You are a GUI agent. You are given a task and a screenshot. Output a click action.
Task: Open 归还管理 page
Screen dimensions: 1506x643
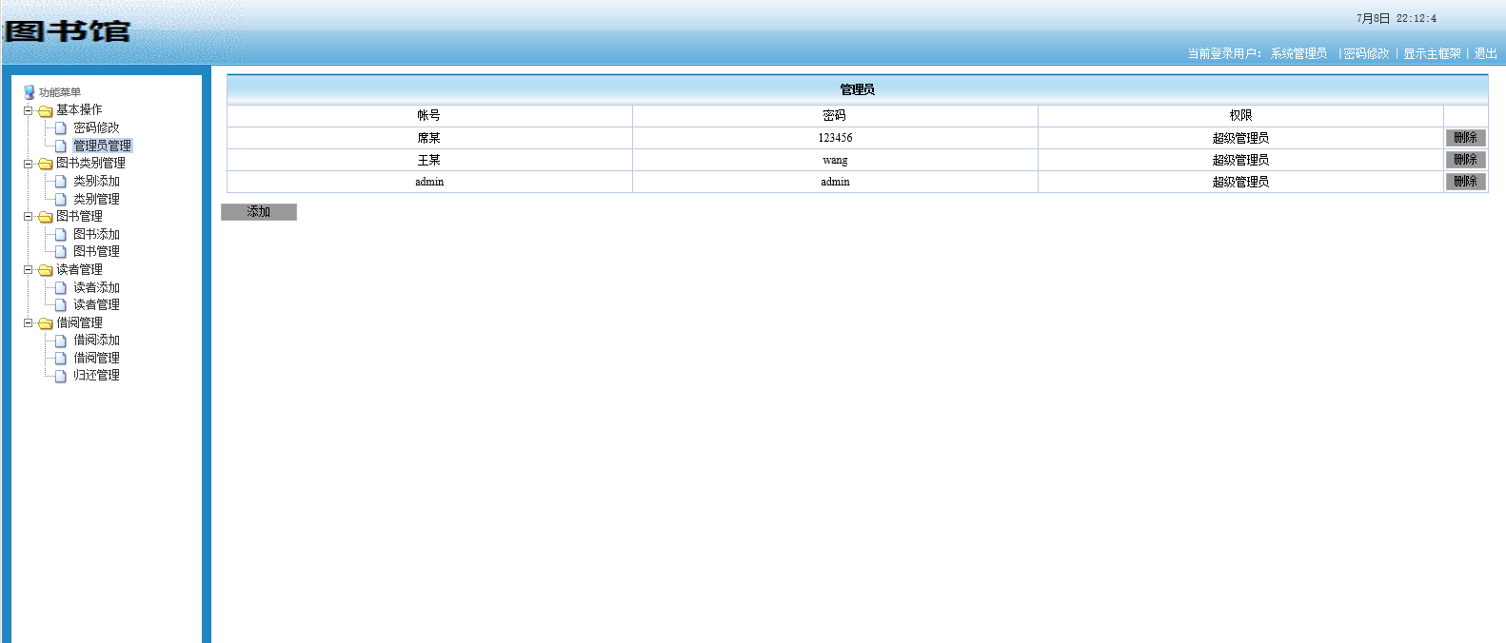tap(96, 376)
